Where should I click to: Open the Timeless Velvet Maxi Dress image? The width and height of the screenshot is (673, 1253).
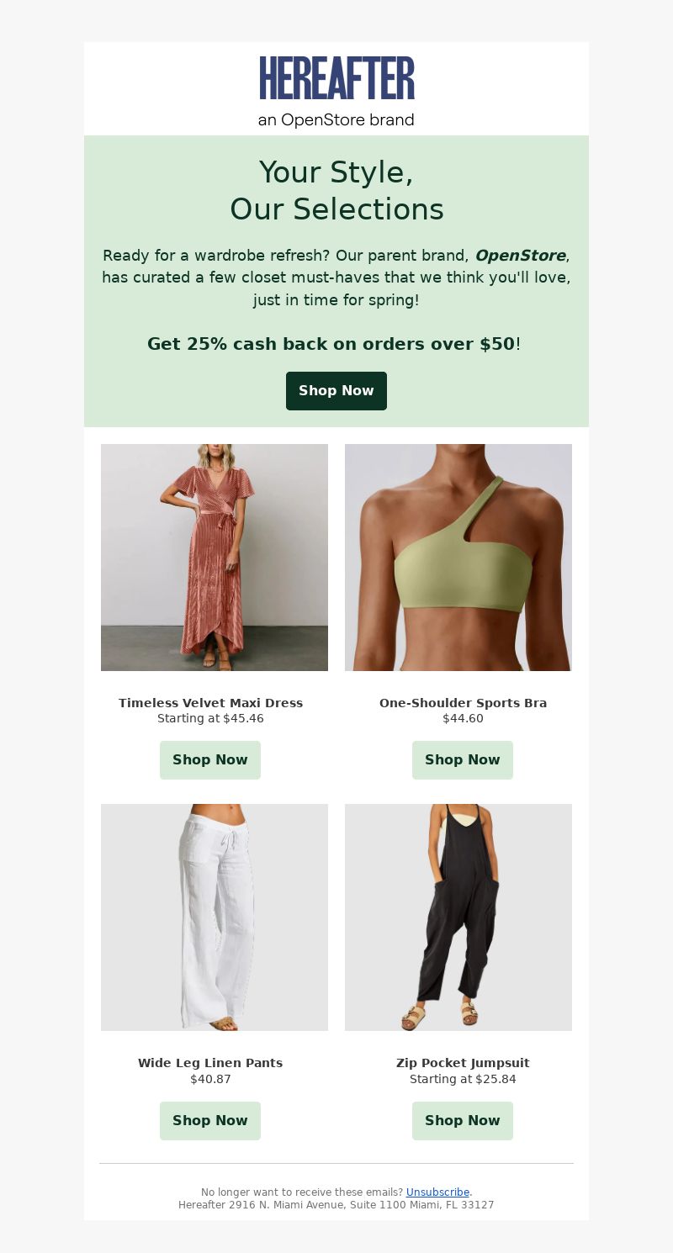[215, 558]
